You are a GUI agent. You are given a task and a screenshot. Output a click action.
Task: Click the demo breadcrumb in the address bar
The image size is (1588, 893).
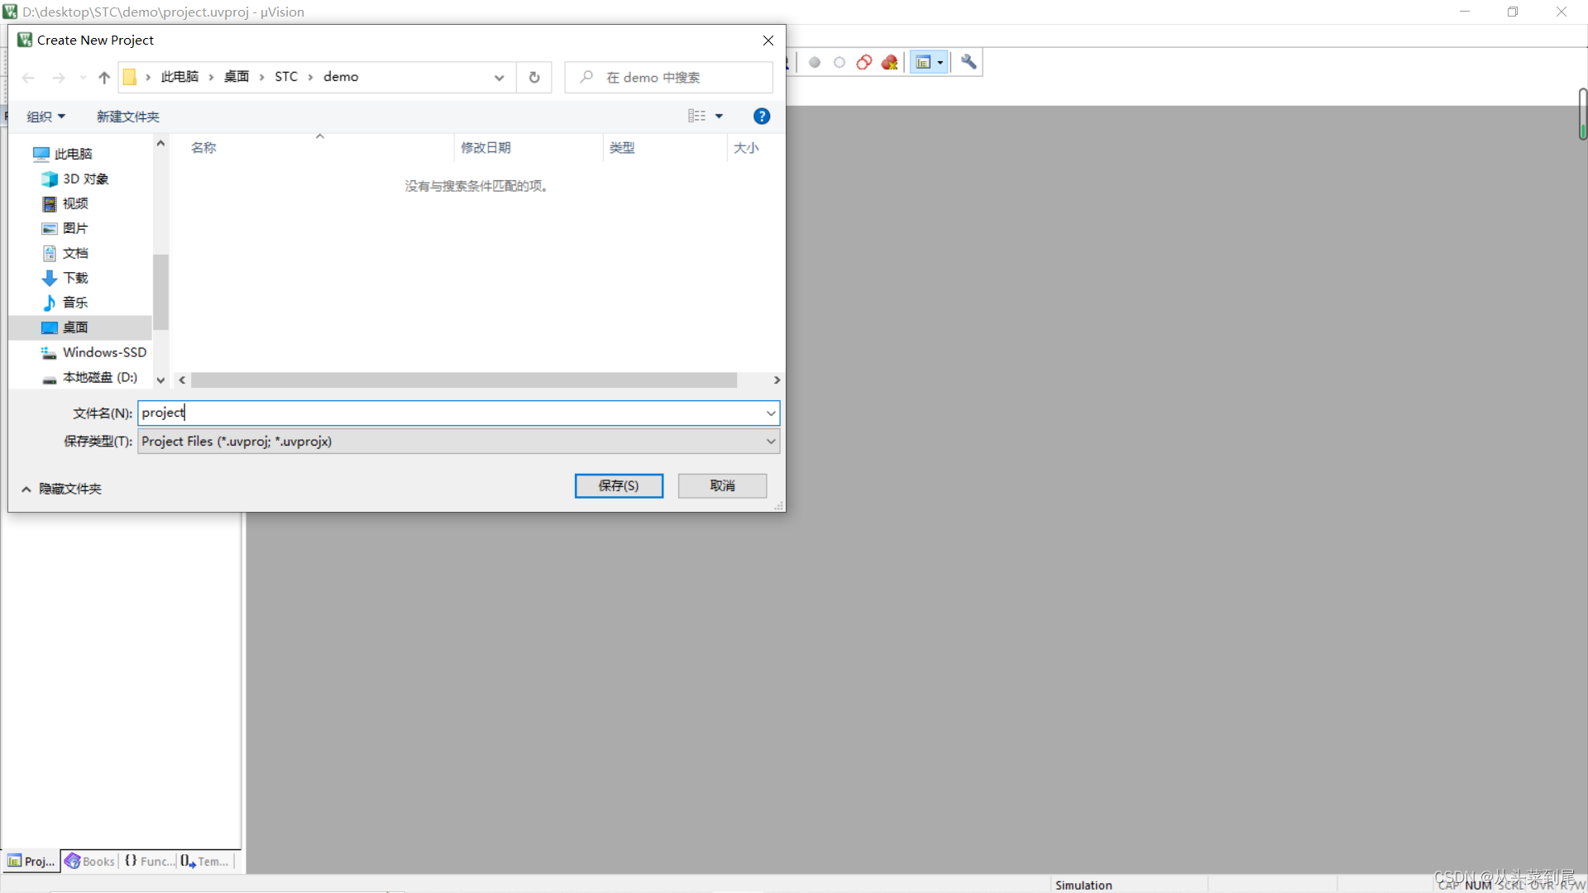(341, 77)
